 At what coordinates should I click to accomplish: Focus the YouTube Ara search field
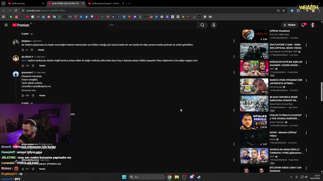click(x=152, y=25)
